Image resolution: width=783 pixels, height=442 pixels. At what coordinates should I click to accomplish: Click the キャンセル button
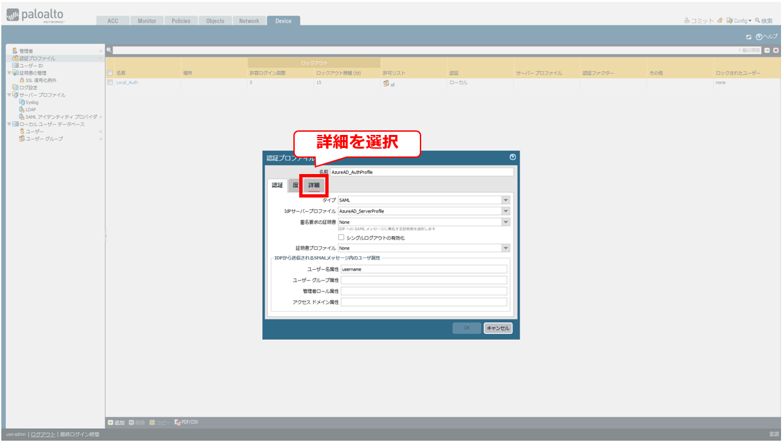pos(498,328)
